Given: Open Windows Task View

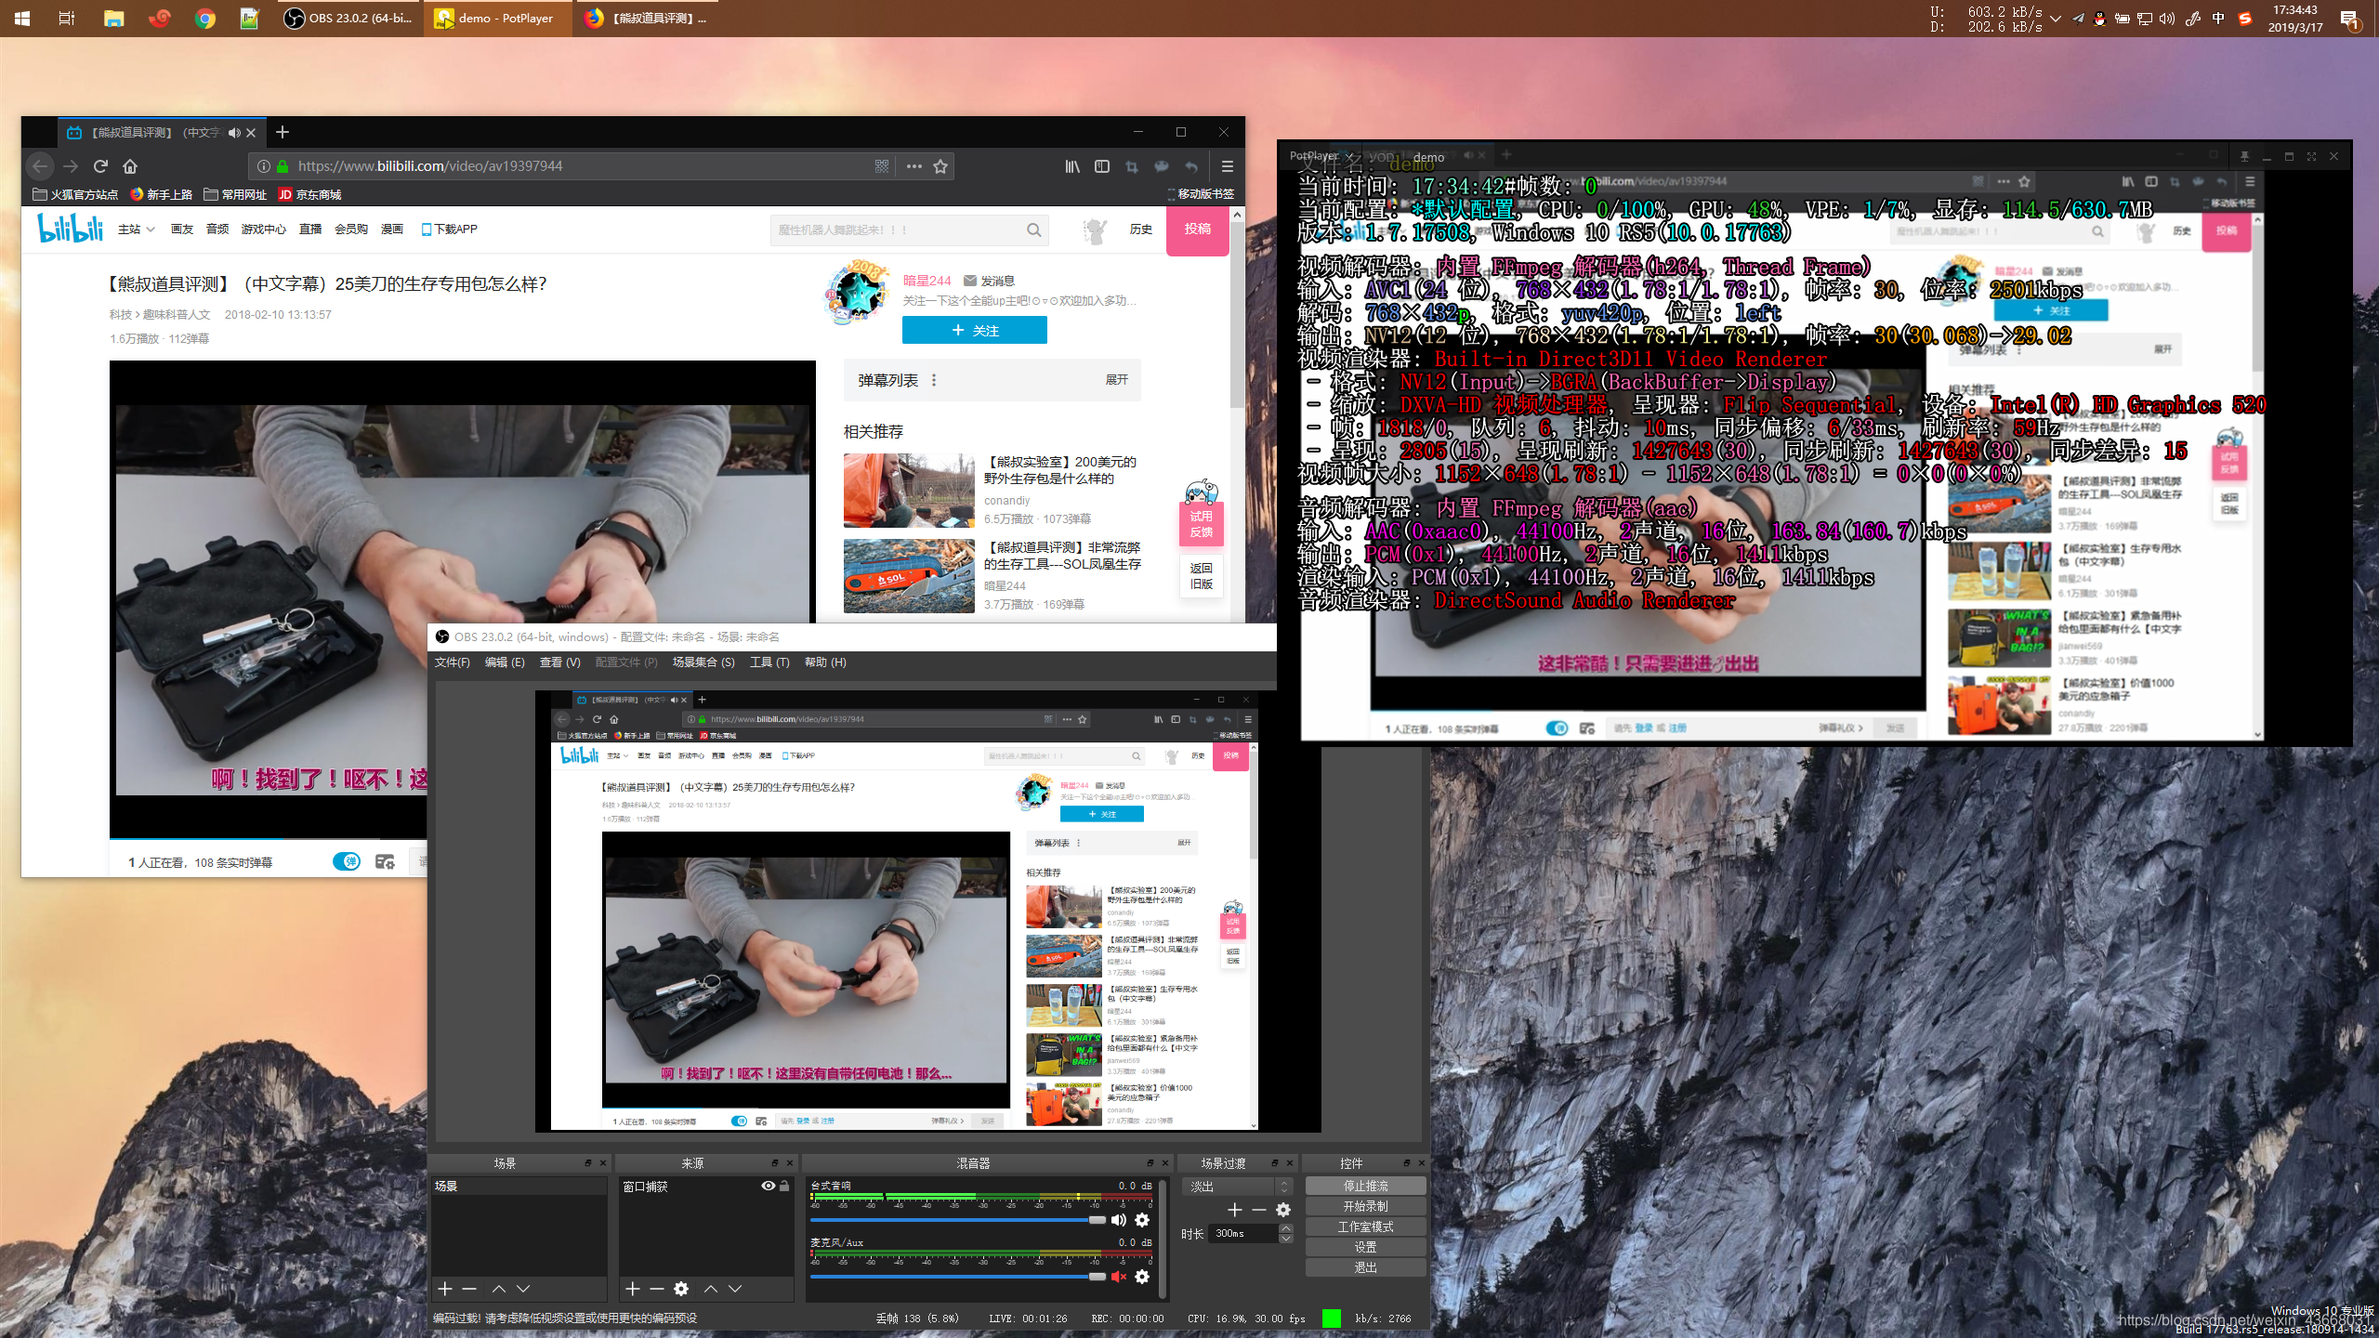Looking at the screenshot, I should click(x=67, y=18).
